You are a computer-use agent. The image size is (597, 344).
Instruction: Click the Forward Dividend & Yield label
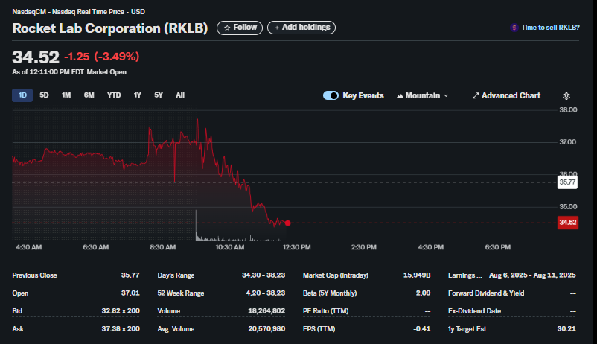(486, 293)
